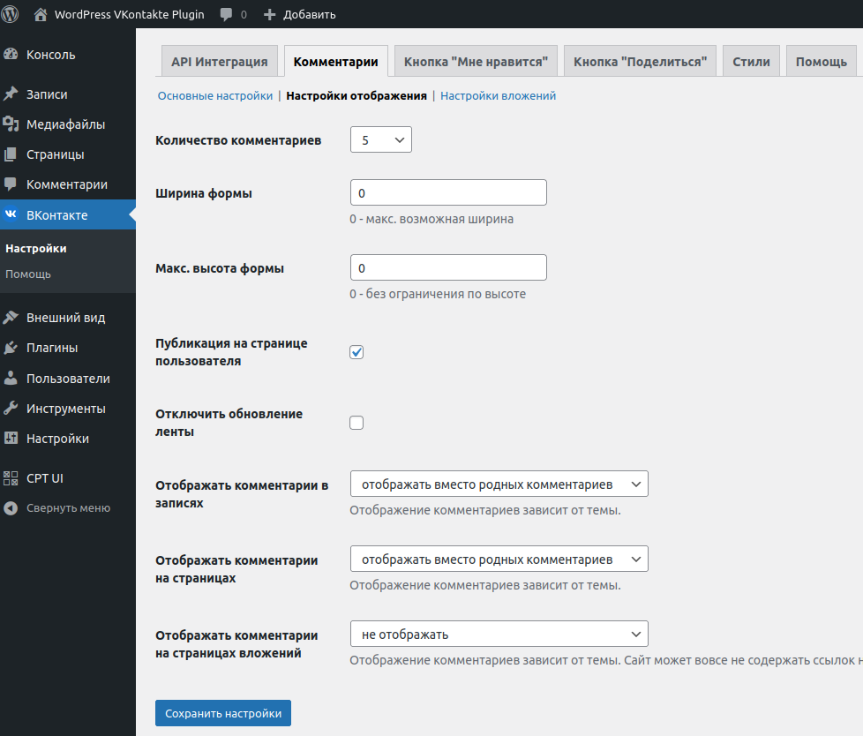Open the Записи menu item

click(68, 94)
